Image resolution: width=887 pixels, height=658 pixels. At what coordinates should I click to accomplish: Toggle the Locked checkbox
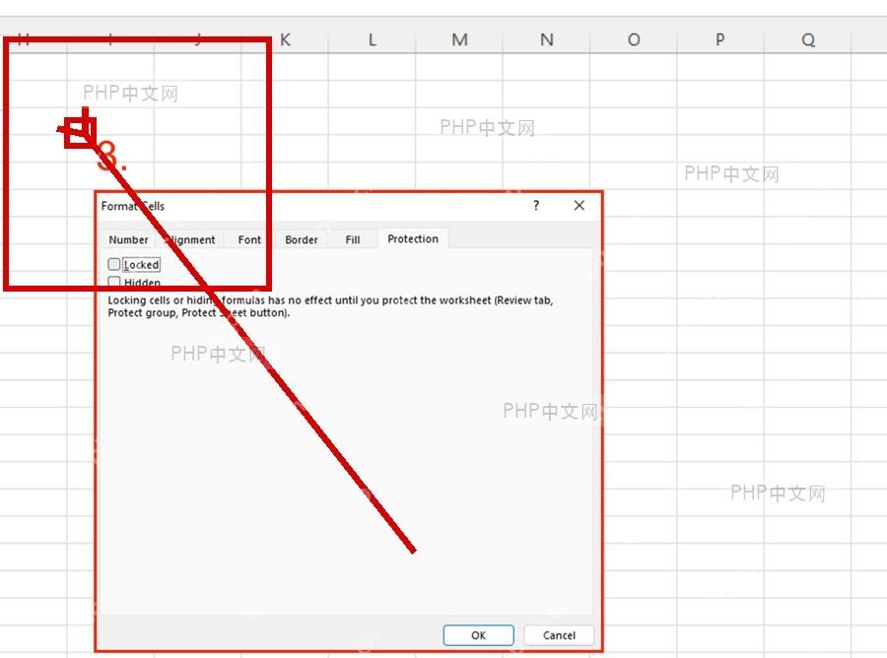coord(113,264)
